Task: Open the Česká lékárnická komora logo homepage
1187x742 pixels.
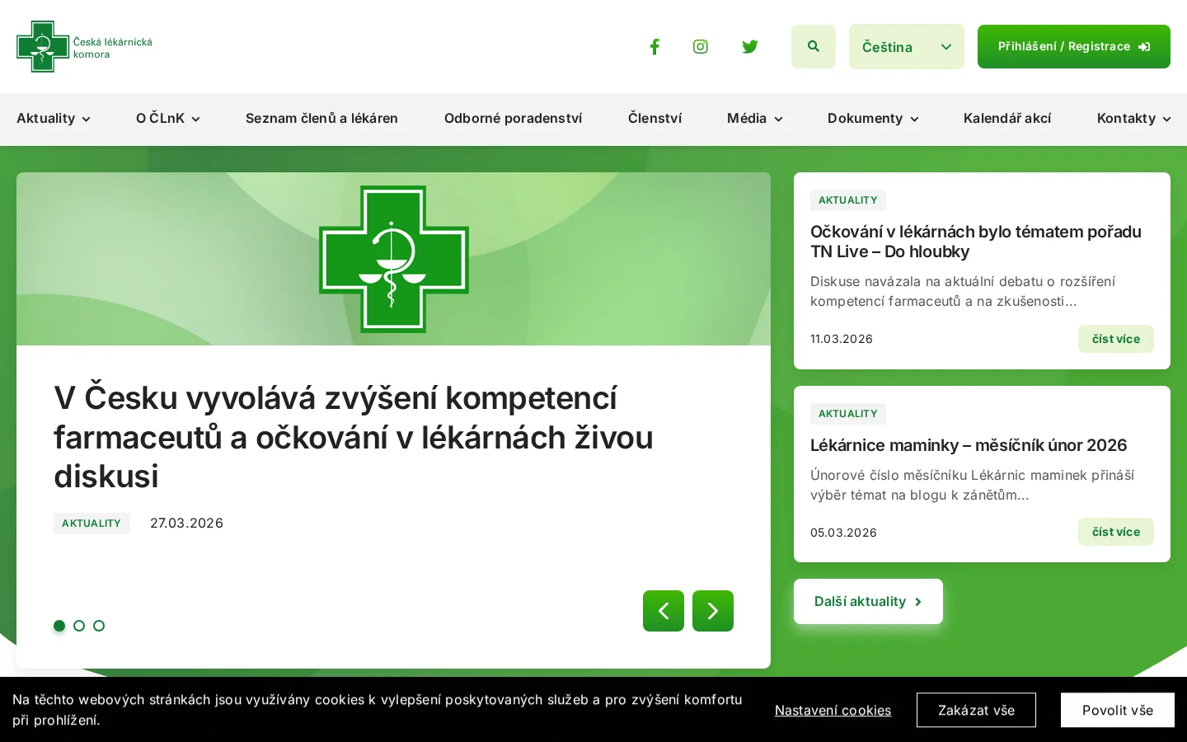Action: click(x=84, y=47)
